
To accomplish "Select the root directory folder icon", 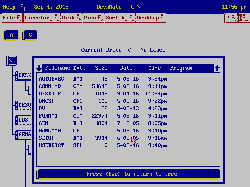I will 12,61.
